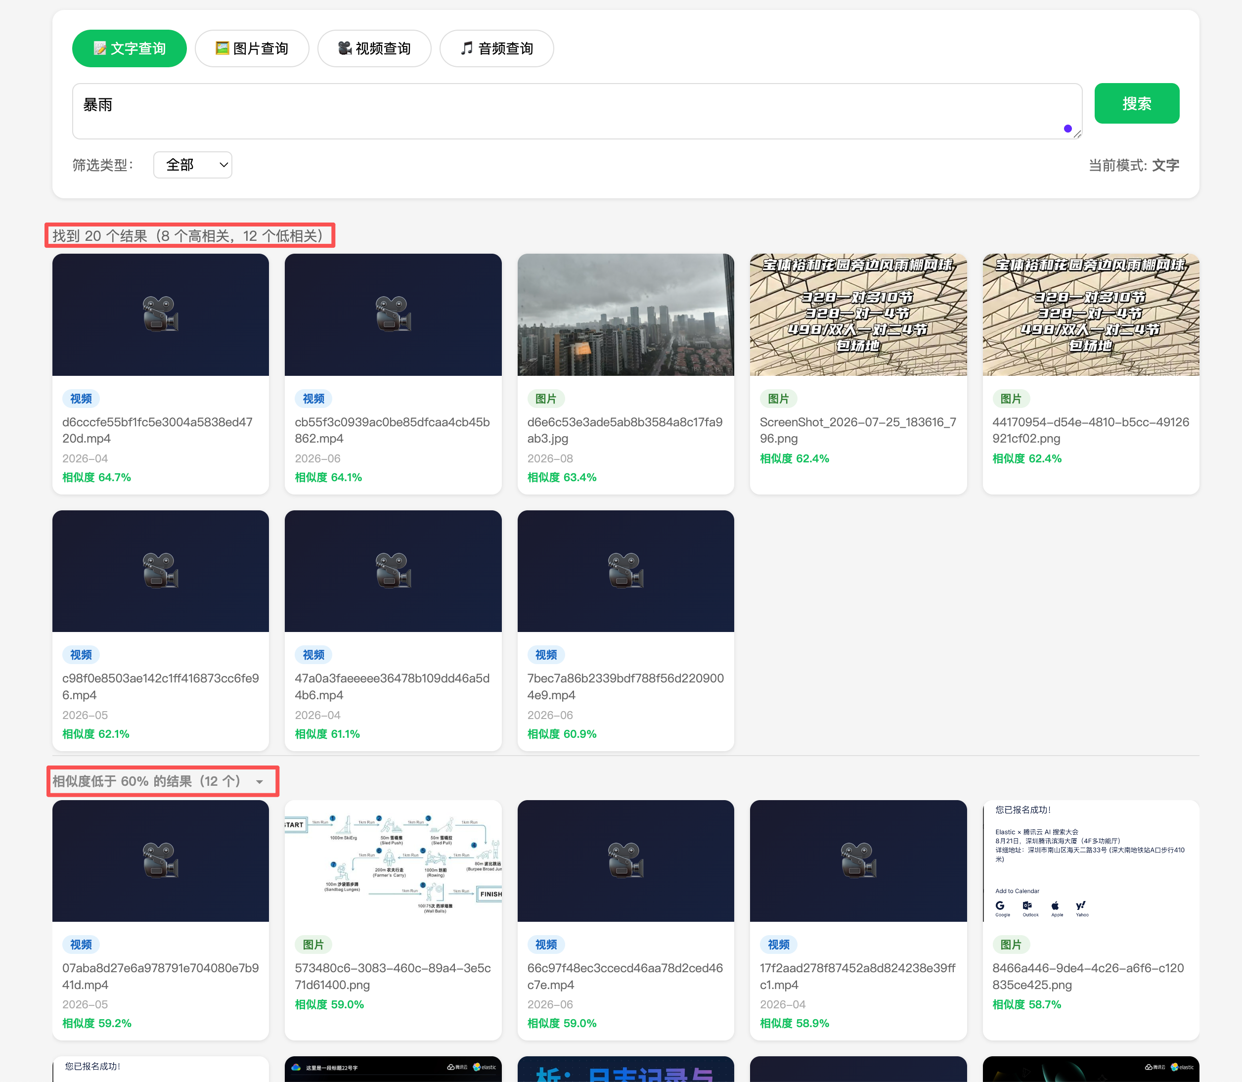
Task: Click the 图片 tag on 8466a446 card
Action: [1011, 945]
